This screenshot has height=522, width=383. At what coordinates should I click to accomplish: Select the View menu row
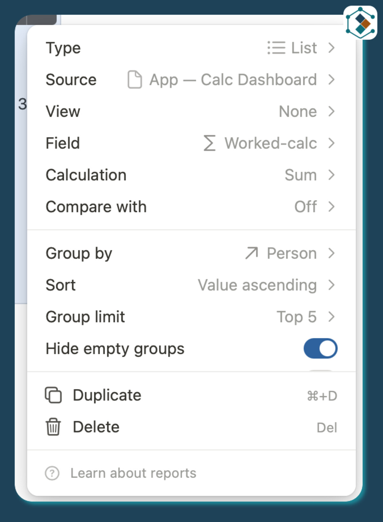click(x=191, y=112)
